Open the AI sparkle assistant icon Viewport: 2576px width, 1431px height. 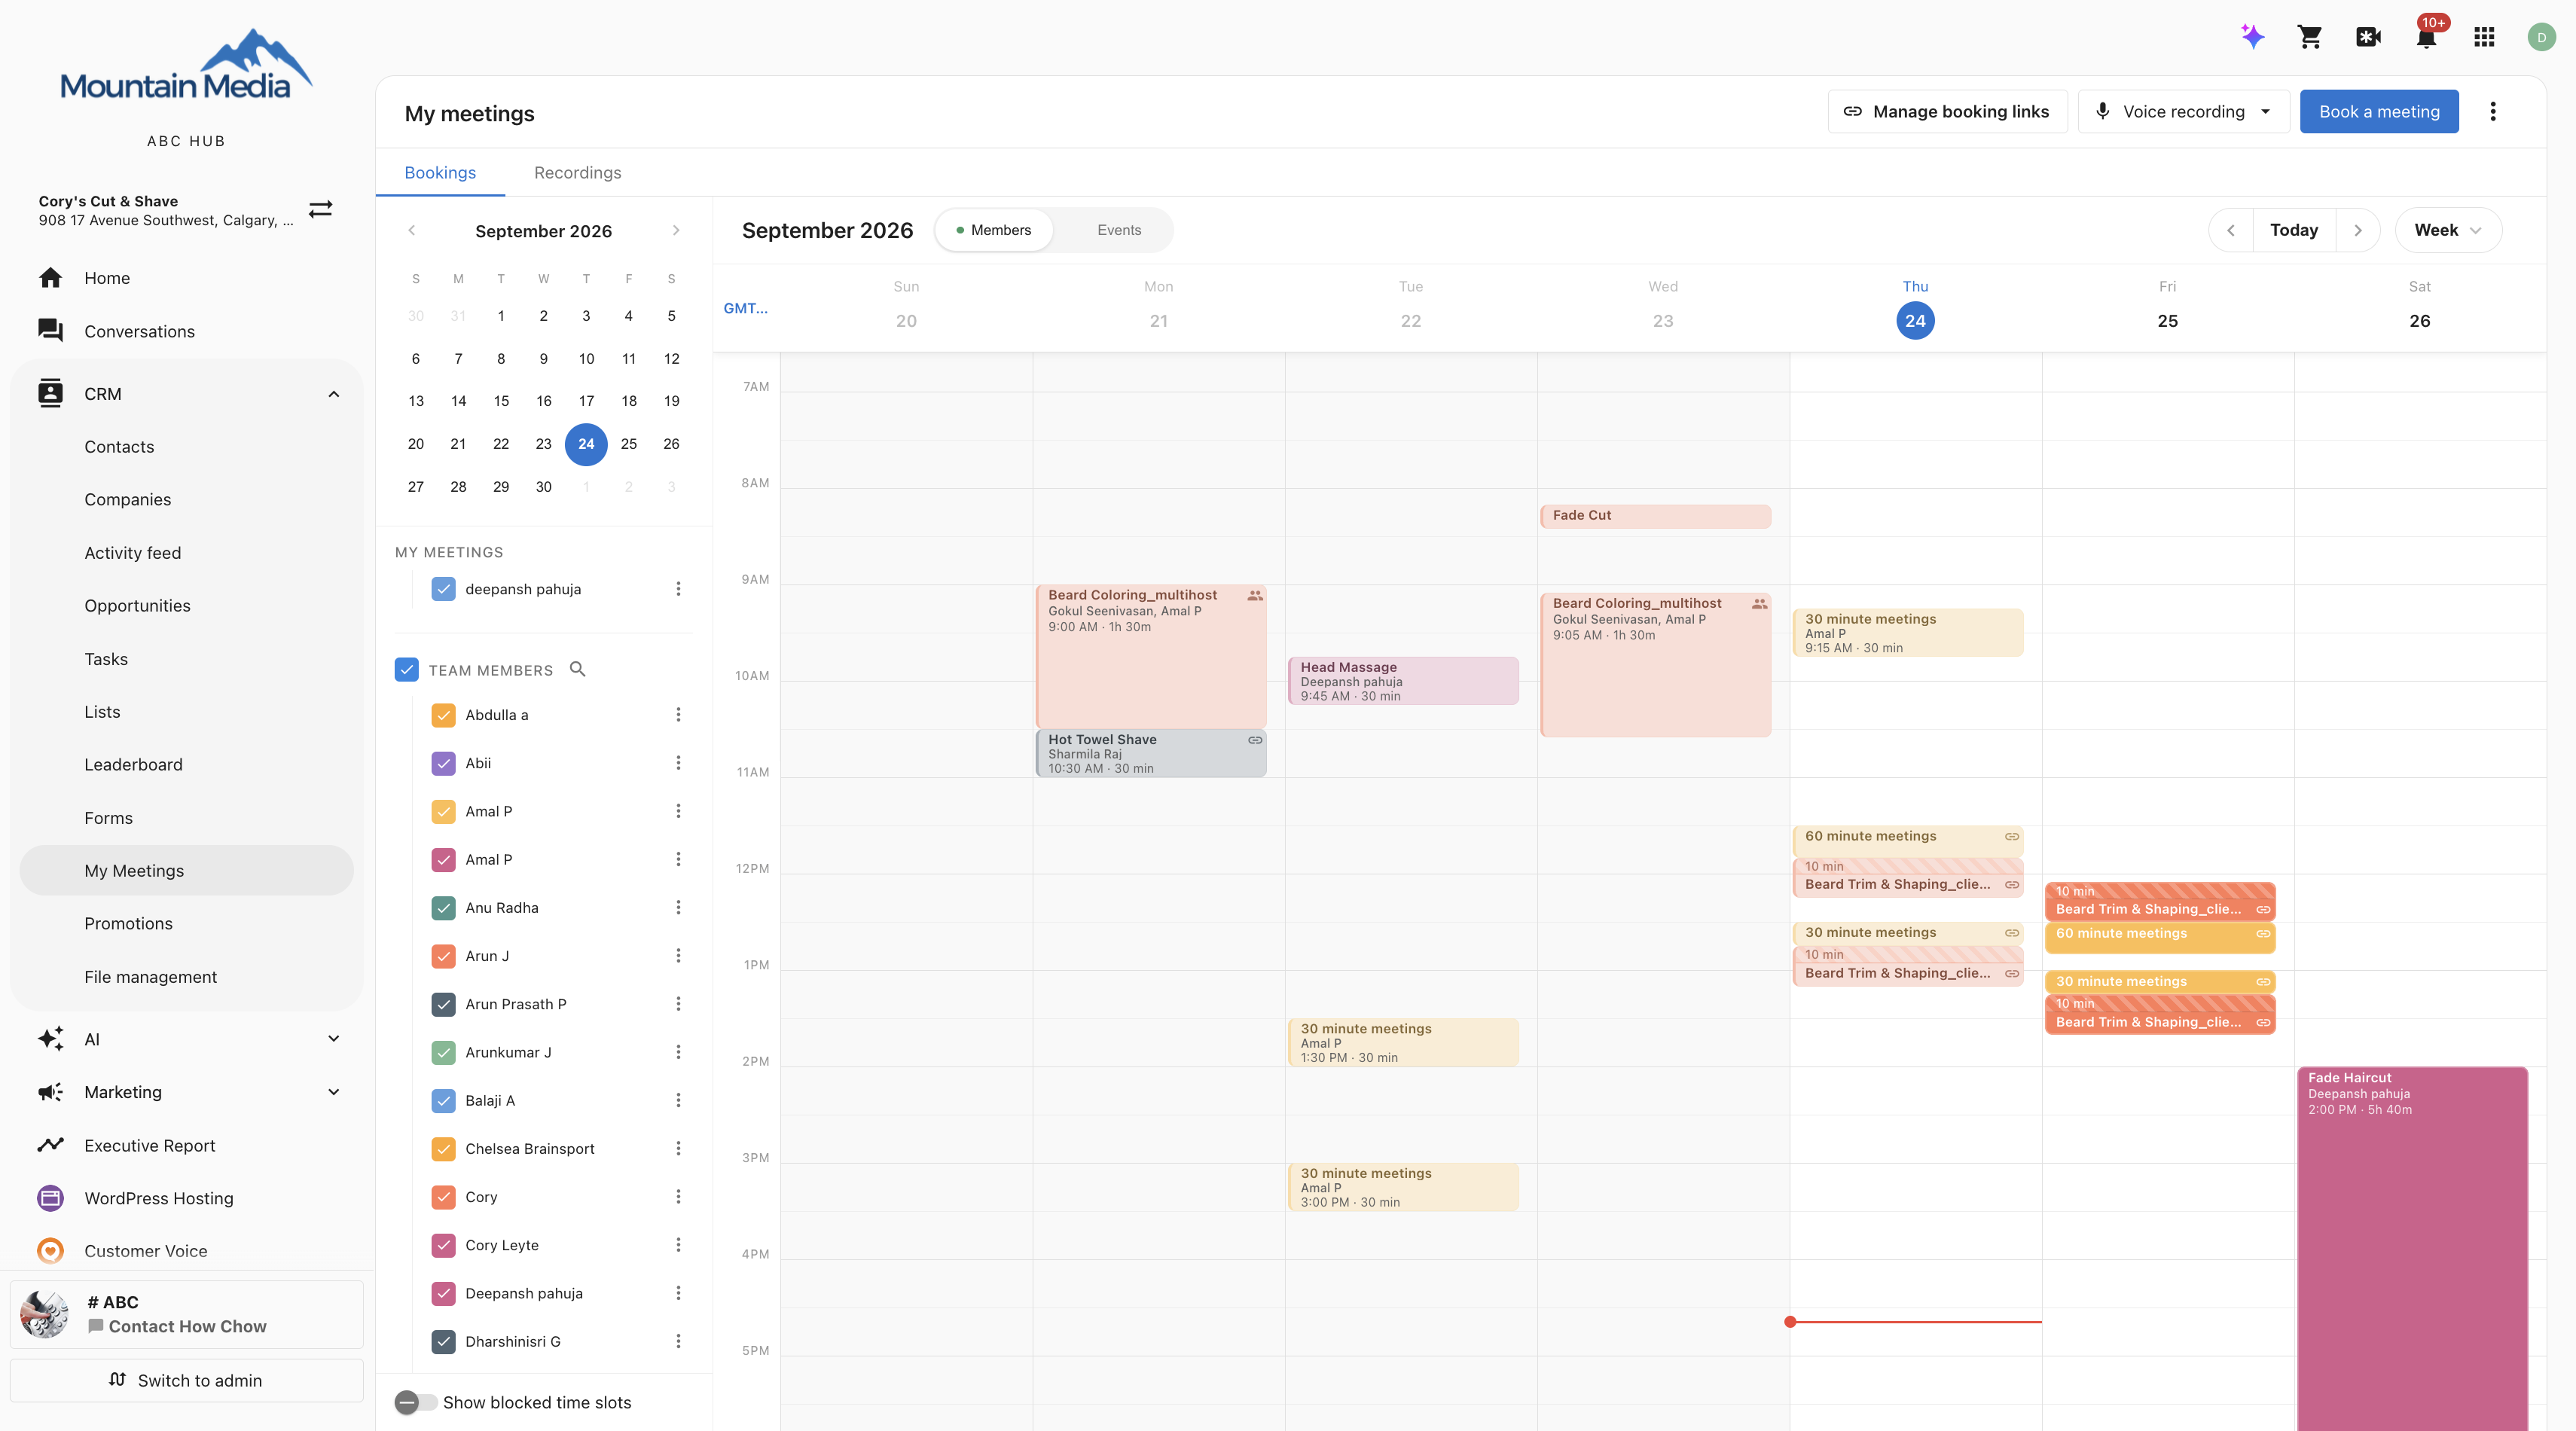(2252, 37)
